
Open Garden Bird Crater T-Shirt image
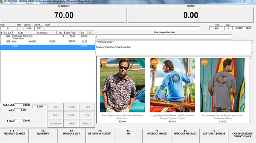[x=223, y=85]
